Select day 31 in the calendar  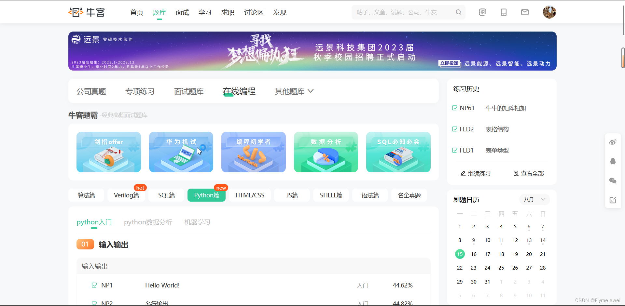487,282
